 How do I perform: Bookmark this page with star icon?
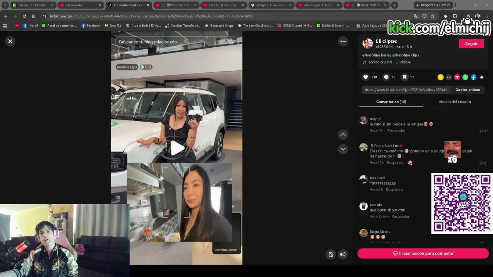(x=433, y=16)
